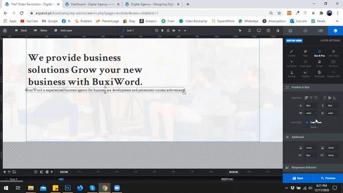
Task: Edit the W width auto field
Action: (x=310, y=113)
